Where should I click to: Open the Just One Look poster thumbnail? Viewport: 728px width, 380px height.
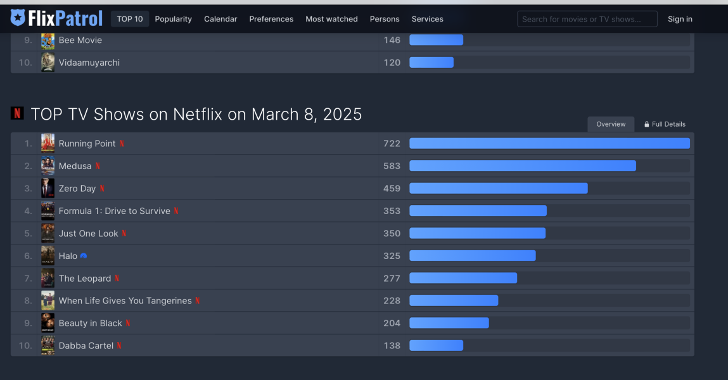tap(48, 233)
